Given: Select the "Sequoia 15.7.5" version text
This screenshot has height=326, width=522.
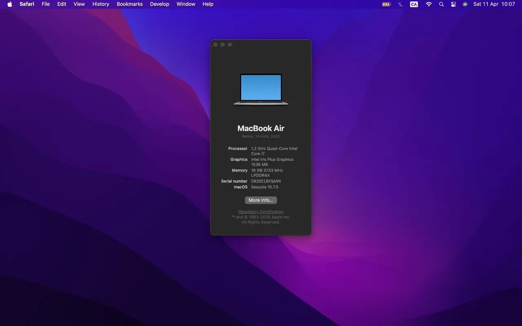Looking at the screenshot, I should (x=265, y=187).
